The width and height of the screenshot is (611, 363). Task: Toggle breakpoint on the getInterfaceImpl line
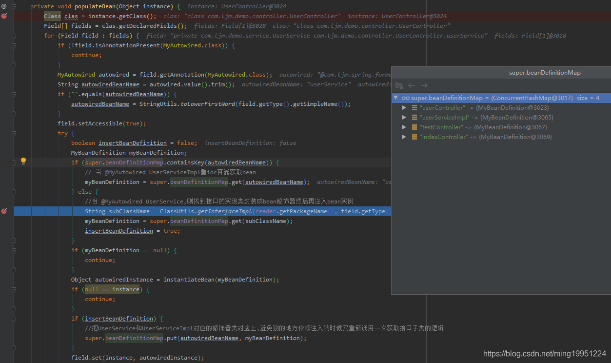[x=4, y=211]
